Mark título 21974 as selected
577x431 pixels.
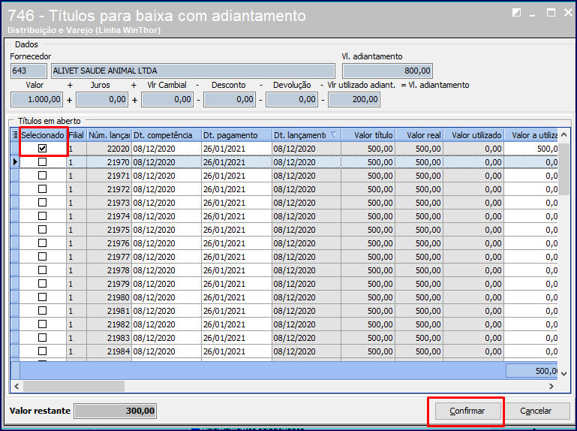click(x=42, y=215)
